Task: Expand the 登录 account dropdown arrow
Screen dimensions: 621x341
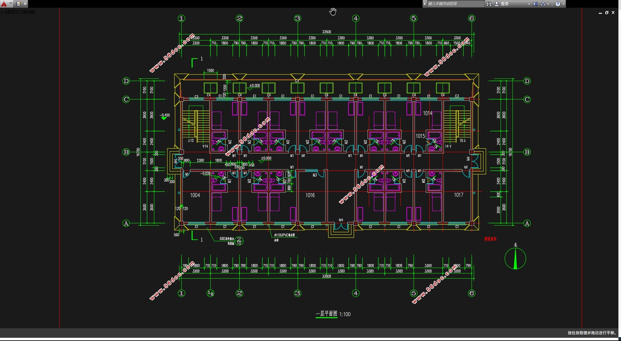Action: tap(529, 4)
